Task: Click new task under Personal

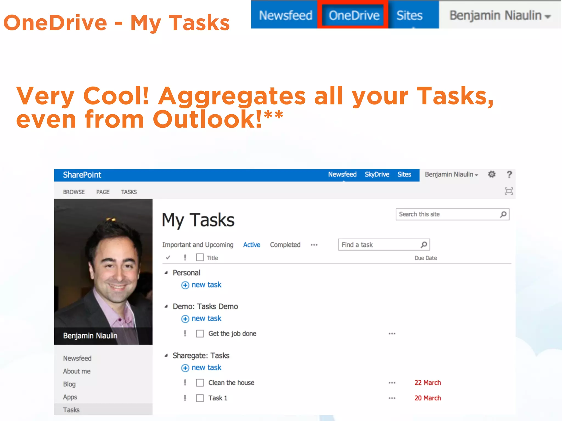Action: click(x=206, y=285)
